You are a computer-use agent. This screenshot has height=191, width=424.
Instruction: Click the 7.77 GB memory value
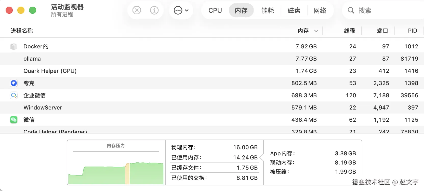coord(306,59)
